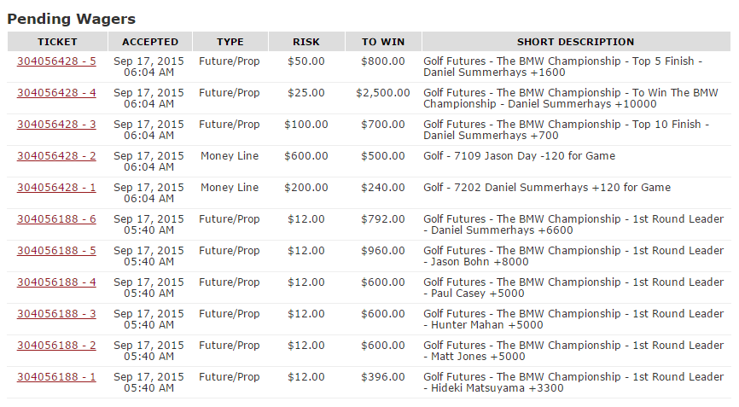This screenshot has width=739, height=407.
Task: Open ticket 304056188 - 5 link
Action: click(56, 251)
